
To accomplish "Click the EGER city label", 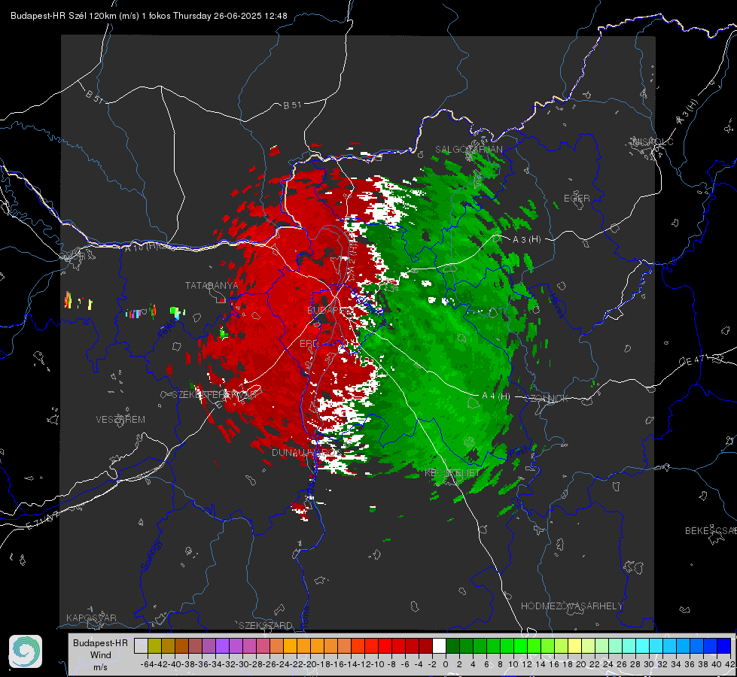I will click(x=577, y=199).
